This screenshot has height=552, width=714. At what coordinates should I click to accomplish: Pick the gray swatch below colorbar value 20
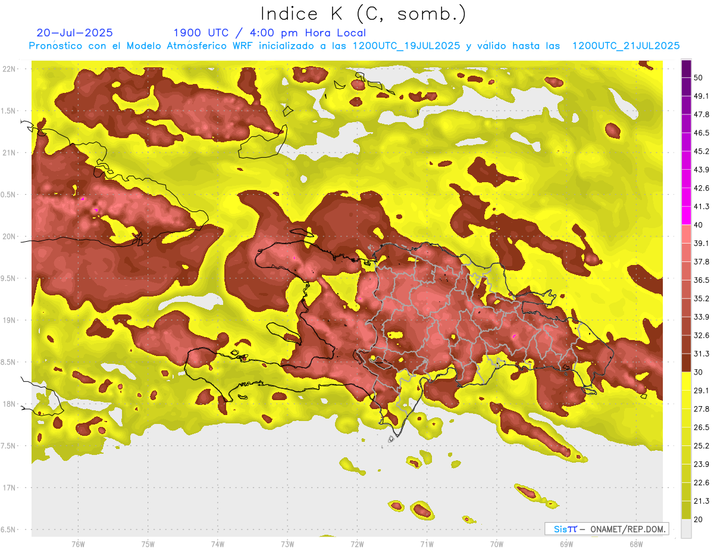coord(686,529)
